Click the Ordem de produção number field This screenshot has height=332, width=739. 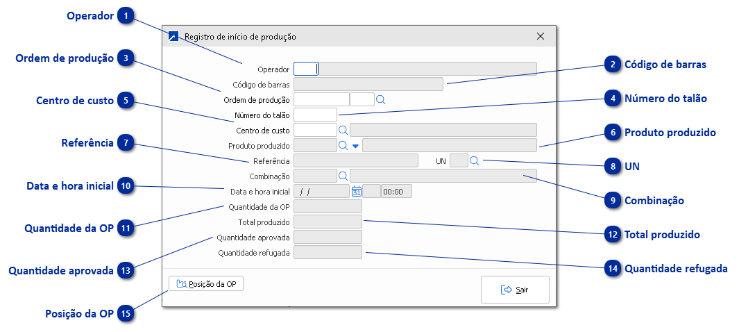(321, 99)
